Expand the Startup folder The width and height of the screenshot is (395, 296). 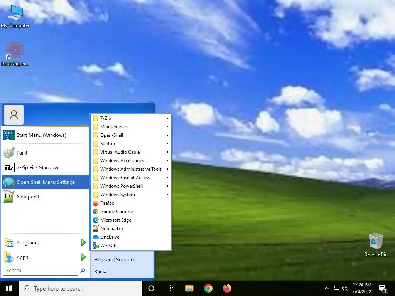(x=131, y=144)
